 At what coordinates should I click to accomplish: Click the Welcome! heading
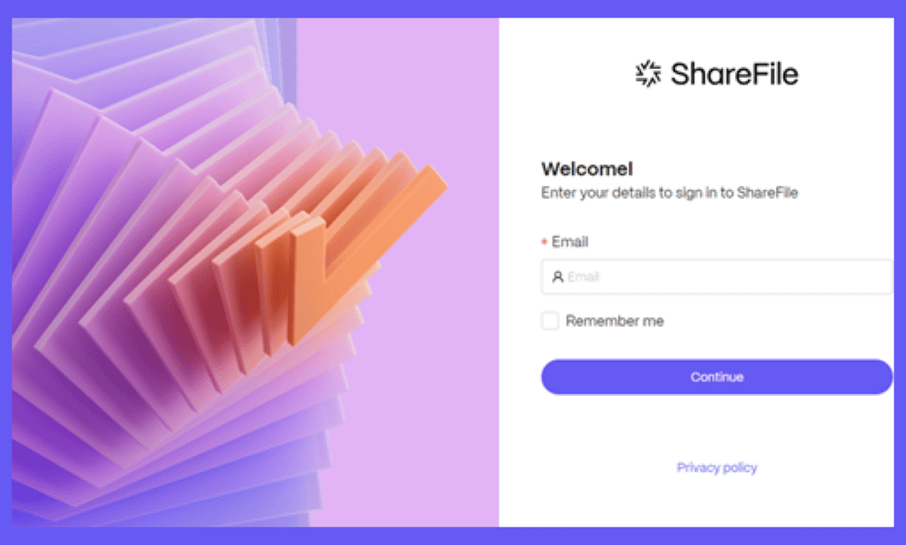pyautogui.click(x=587, y=169)
